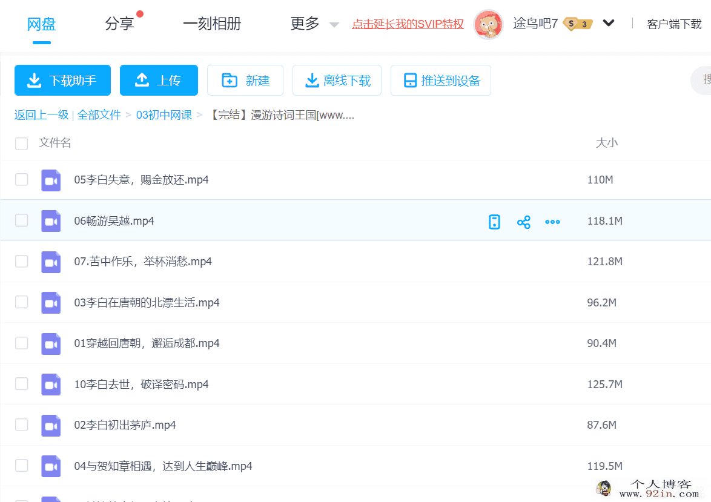Click the 下载助手 button
The image size is (711, 502).
pos(62,81)
